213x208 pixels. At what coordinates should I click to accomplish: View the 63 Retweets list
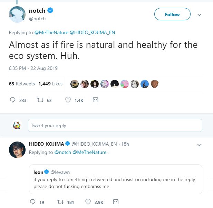[x=22, y=84]
